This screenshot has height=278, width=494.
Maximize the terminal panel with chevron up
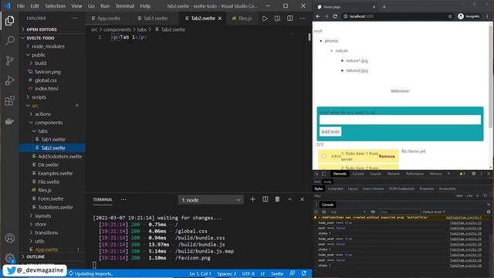[290, 199]
